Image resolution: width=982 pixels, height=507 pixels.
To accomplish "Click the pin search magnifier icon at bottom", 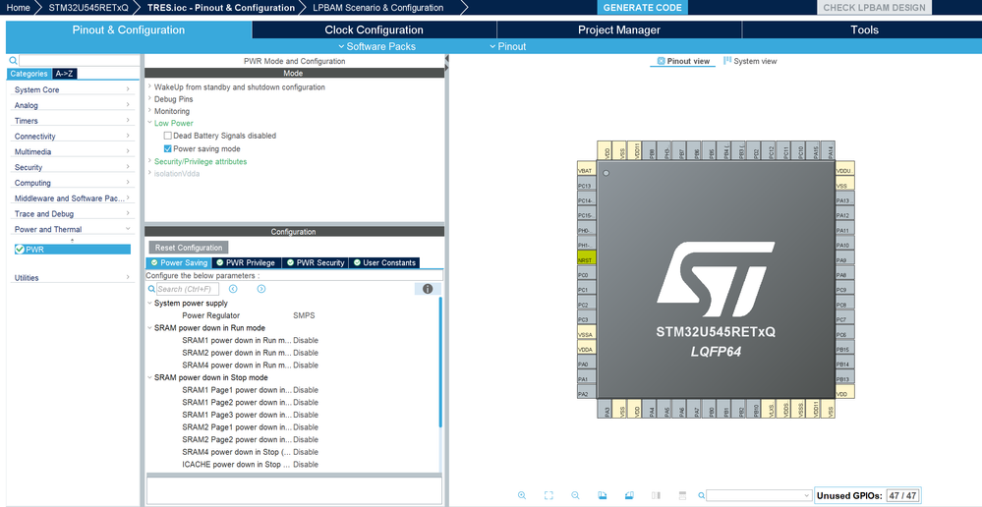I will pos(702,495).
